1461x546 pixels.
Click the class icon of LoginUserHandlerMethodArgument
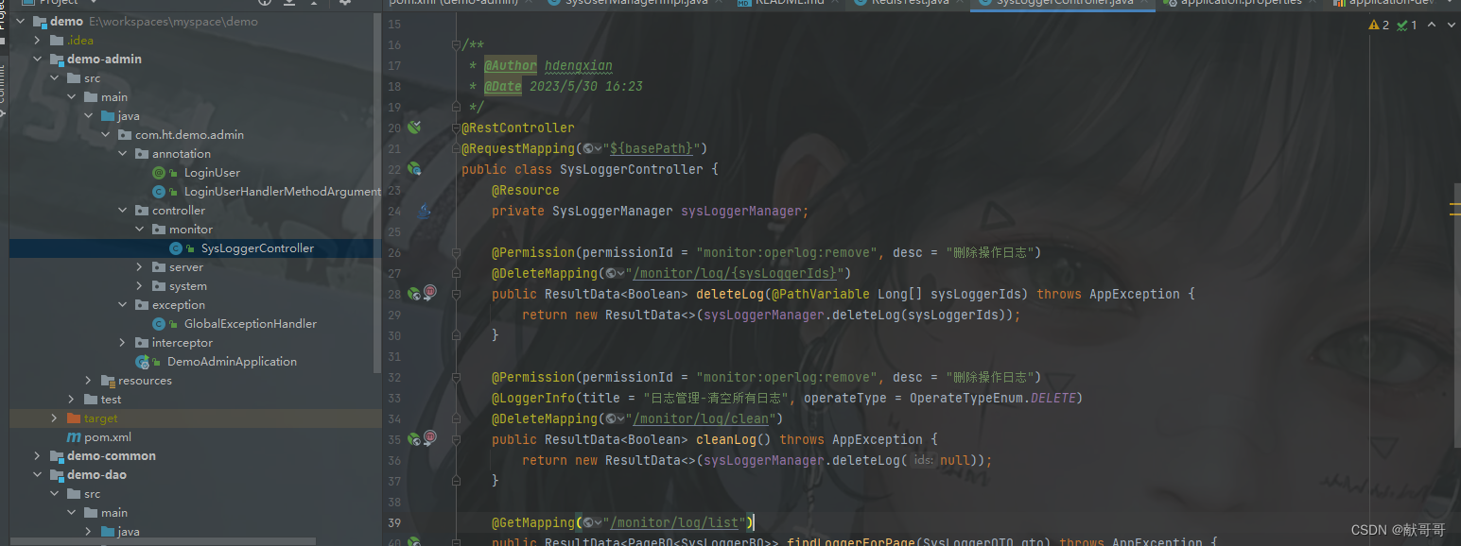coord(159,192)
